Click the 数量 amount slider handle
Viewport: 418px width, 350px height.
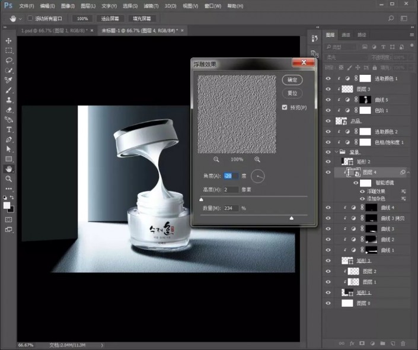(x=291, y=218)
